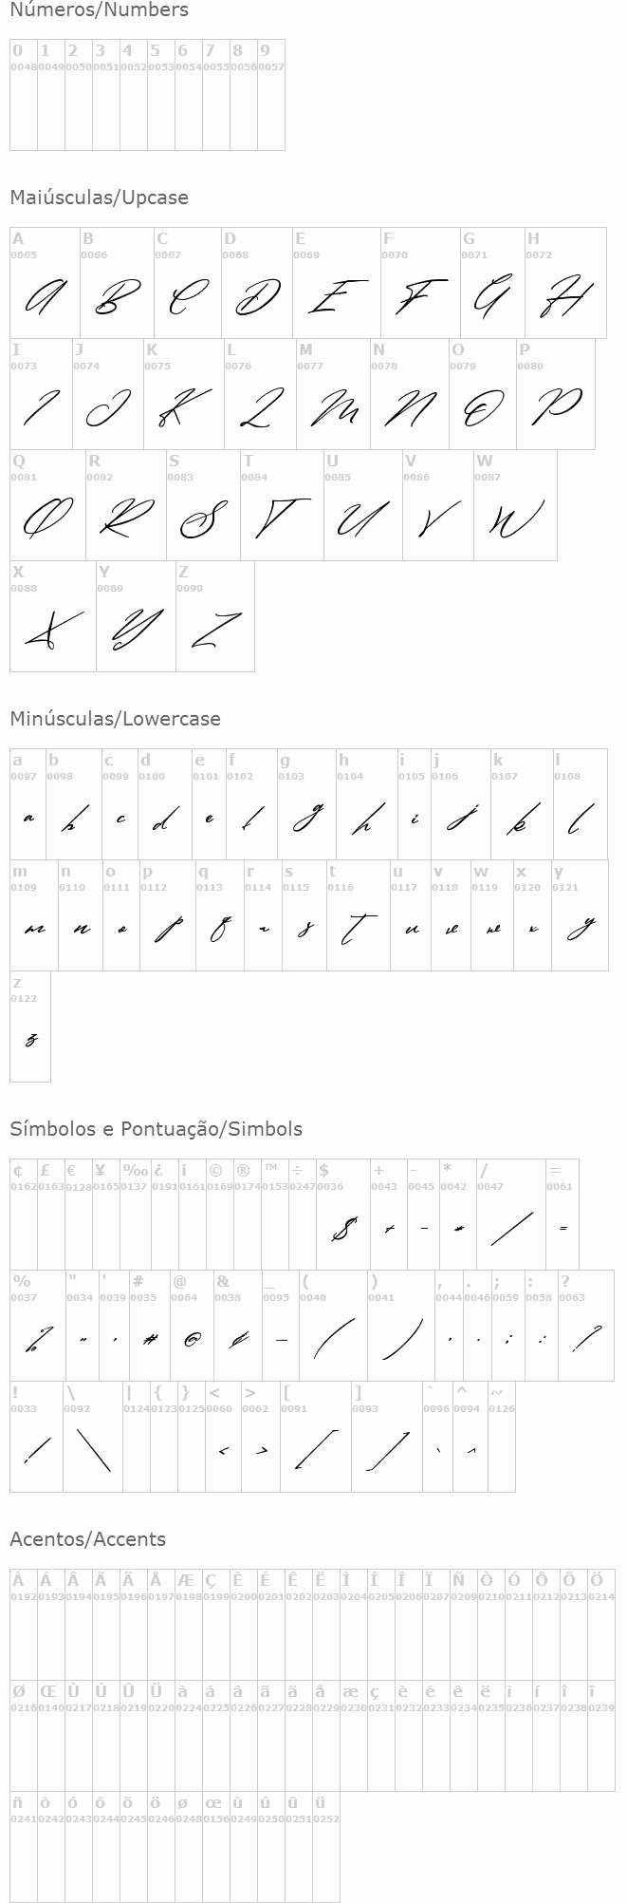Select the question mark glyph cell
This screenshot has height=1903, width=627.
pyautogui.click(x=585, y=1326)
